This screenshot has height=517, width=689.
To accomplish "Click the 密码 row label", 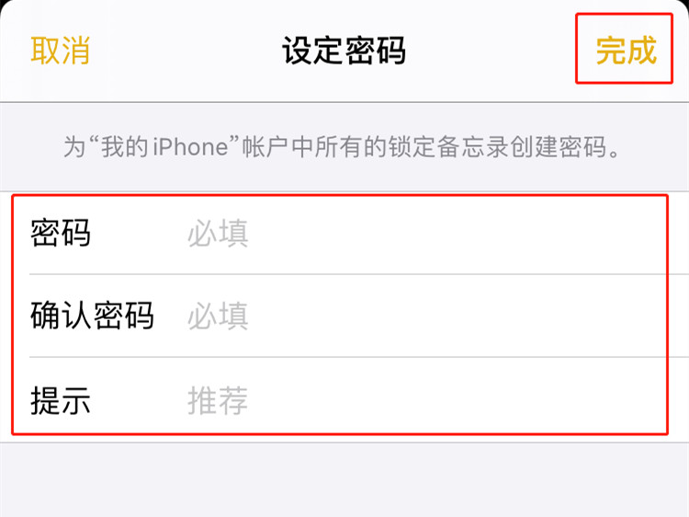I will (x=61, y=233).
